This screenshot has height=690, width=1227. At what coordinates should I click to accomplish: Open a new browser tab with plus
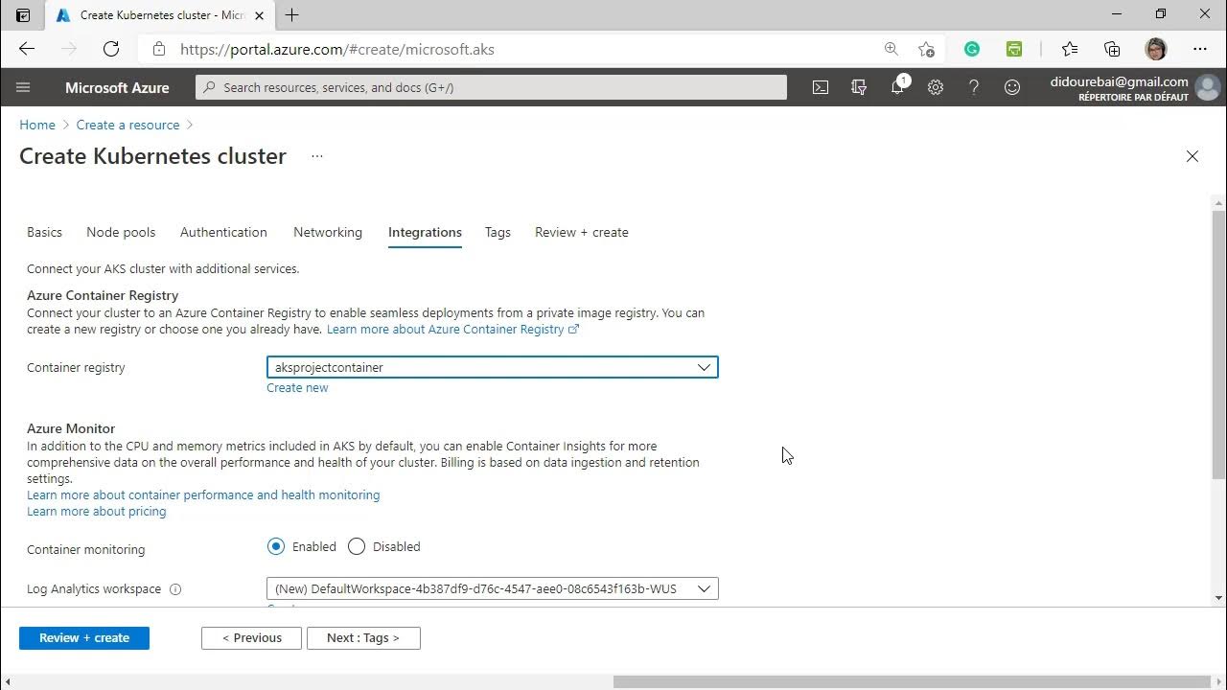pos(292,14)
